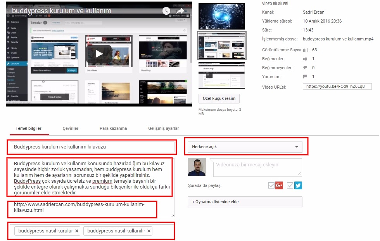The width and height of the screenshot is (380, 241).
Task: Open the Para kazanma tab
Action: point(113,128)
